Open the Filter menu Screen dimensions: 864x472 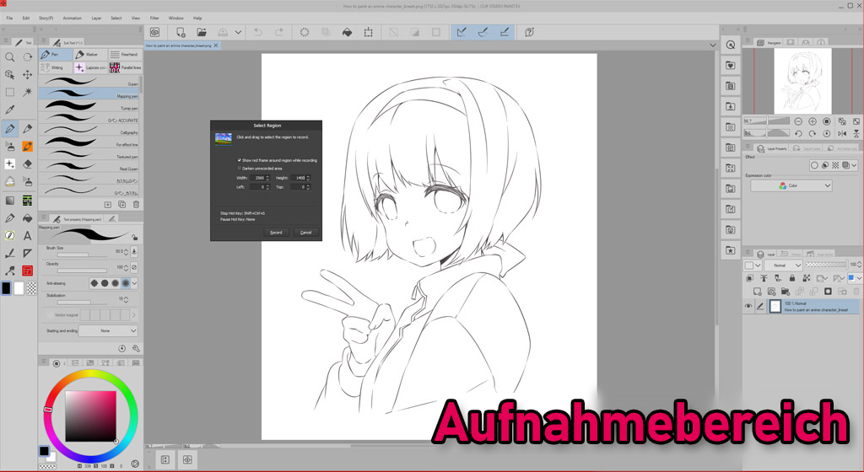tap(154, 18)
